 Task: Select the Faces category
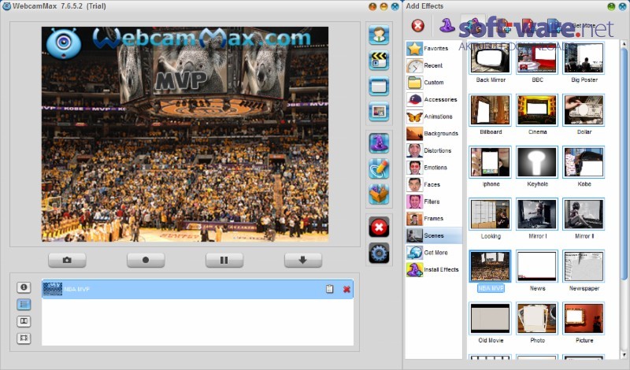click(434, 185)
